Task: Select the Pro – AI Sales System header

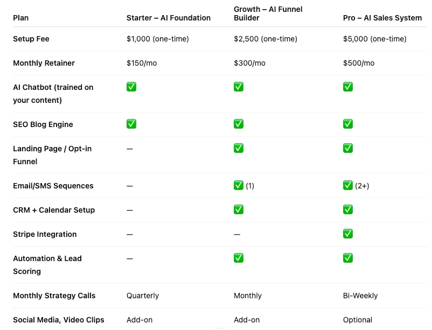Action: point(382,18)
